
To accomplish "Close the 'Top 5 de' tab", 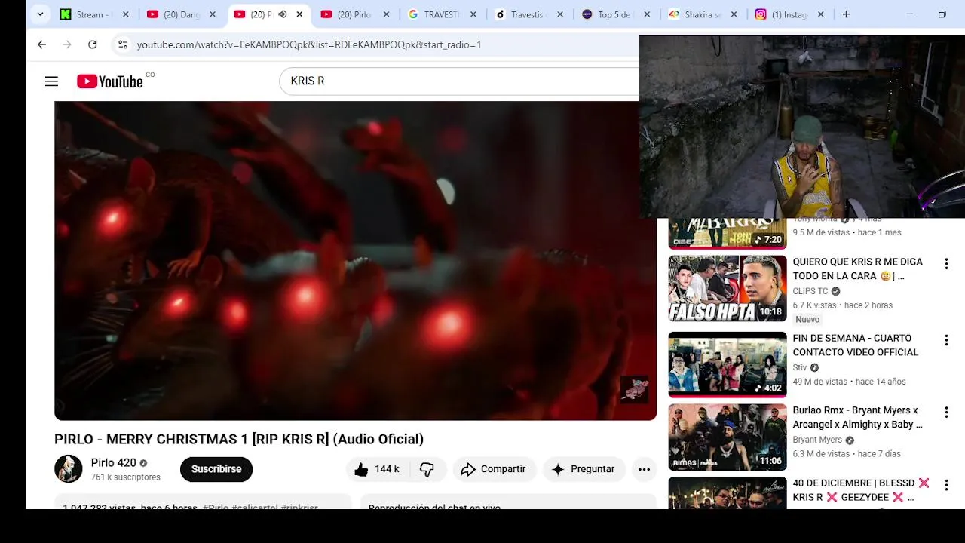I will click(647, 14).
